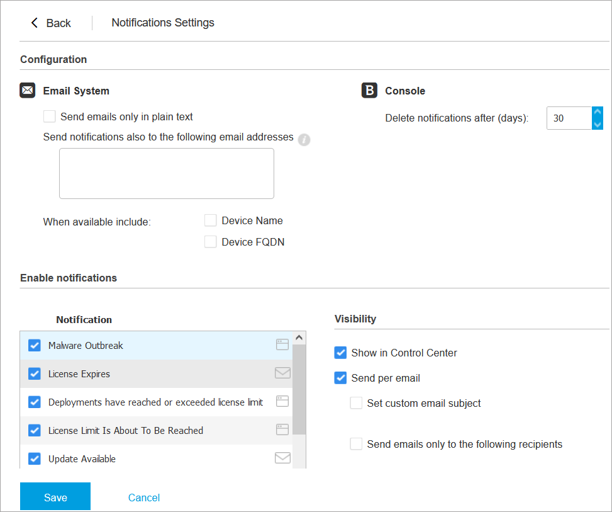Viewport: 612px width, 512px height.
Task: Uncheck Show in Control Center
Action: 340,353
